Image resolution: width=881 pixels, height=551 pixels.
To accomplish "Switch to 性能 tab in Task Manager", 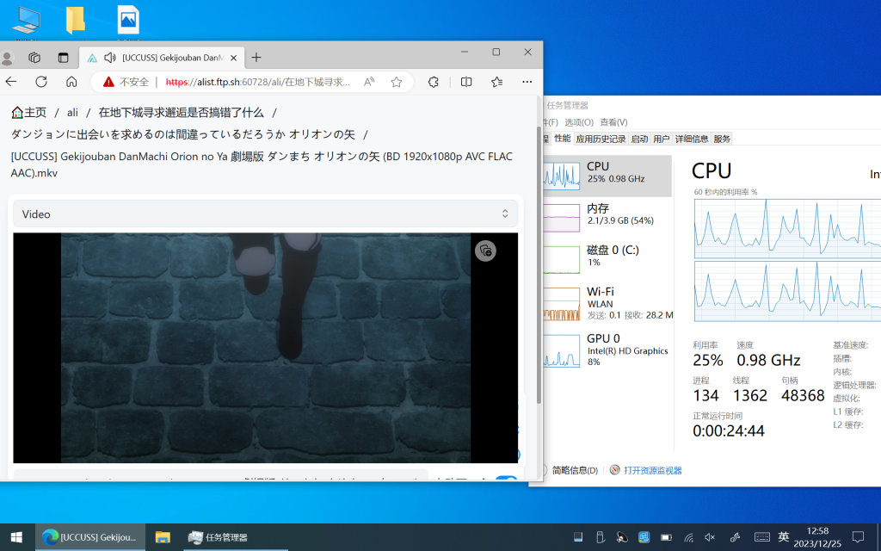I will click(563, 139).
